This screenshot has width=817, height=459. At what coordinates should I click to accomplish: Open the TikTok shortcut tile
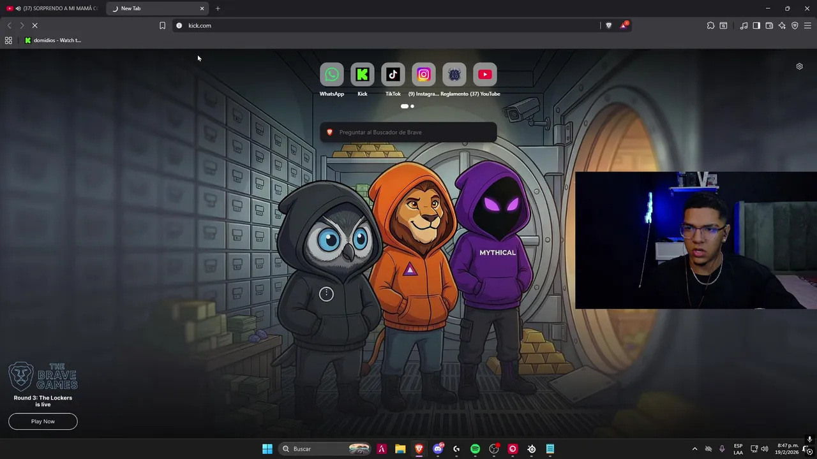click(393, 75)
